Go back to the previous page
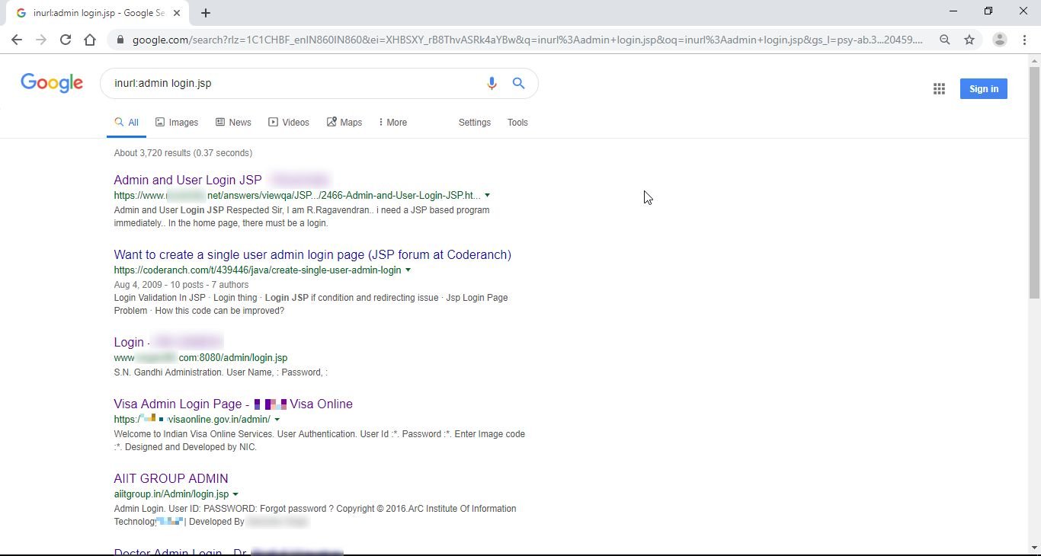This screenshot has height=556, width=1041. 17,40
